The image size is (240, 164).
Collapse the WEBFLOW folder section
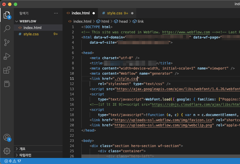click(x=38, y=21)
